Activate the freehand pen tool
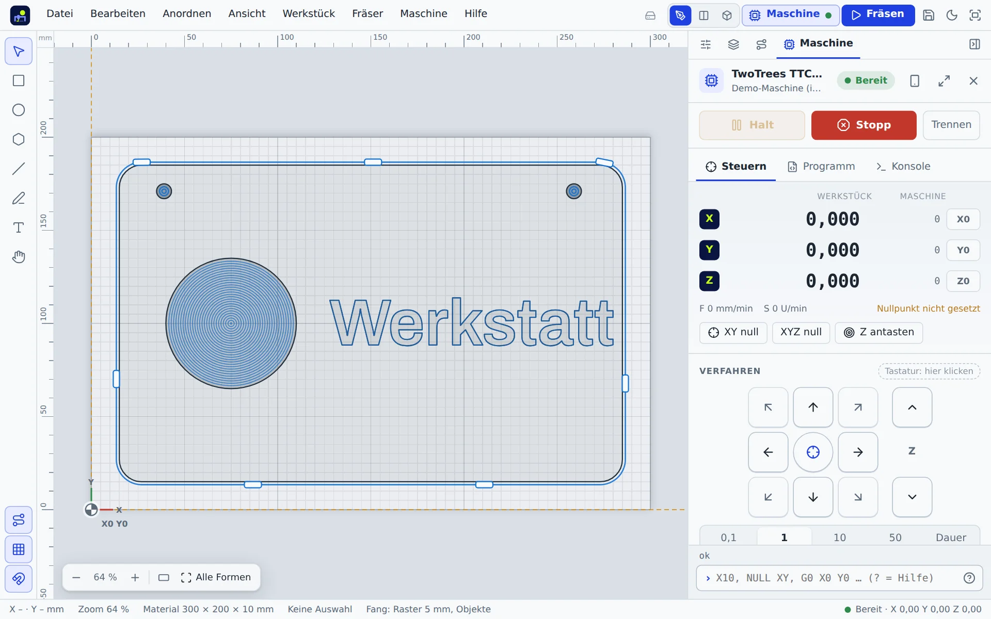991x619 pixels. pos(19,198)
